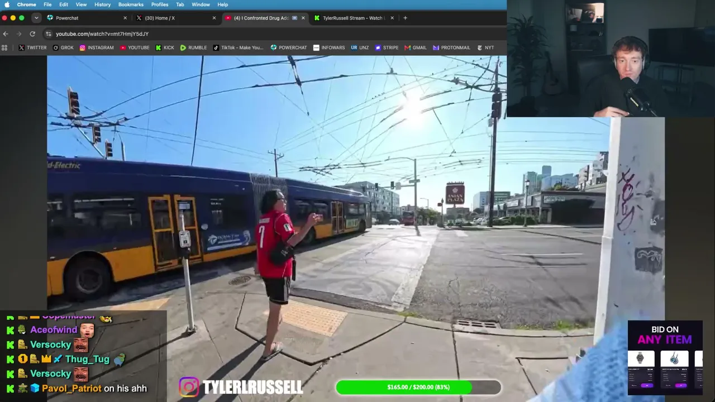
Task: Open the Window menu
Action: pyautogui.click(x=201, y=4)
